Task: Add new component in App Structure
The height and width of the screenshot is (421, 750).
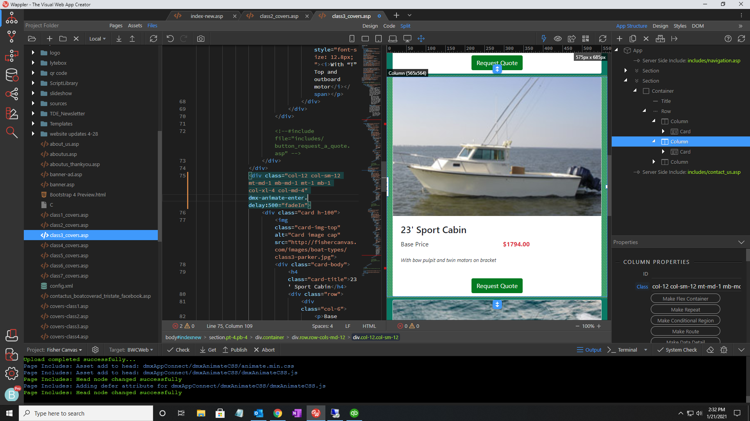Action: [x=620, y=39]
